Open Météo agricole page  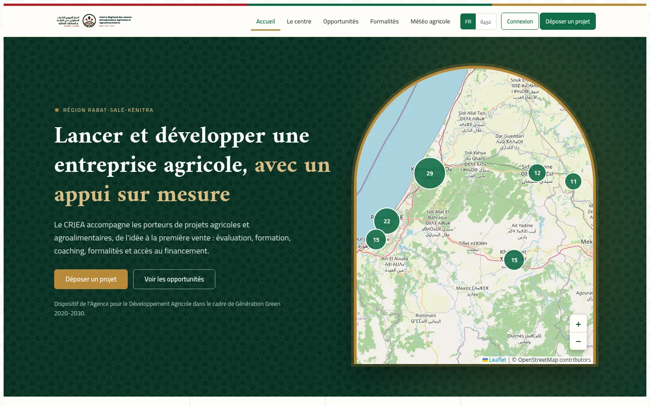(x=430, y=21)
